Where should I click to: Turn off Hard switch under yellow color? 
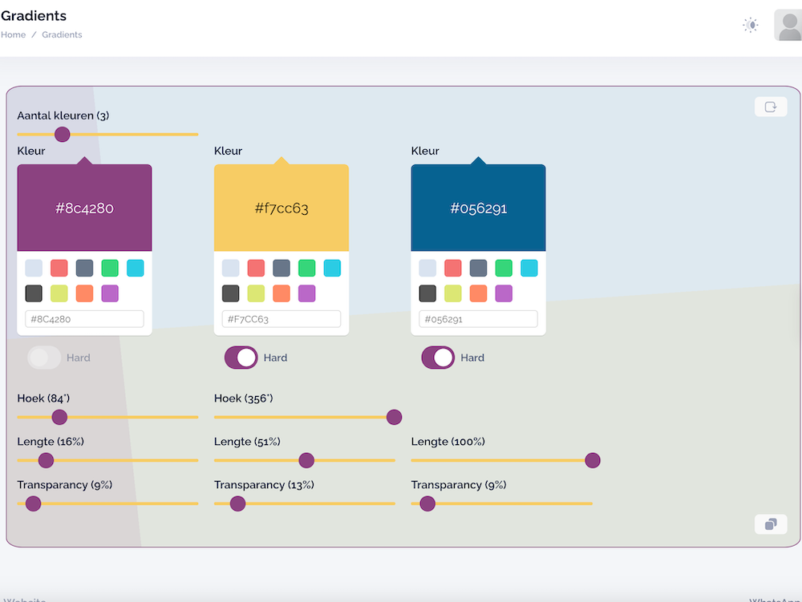(x=241, y=358)
